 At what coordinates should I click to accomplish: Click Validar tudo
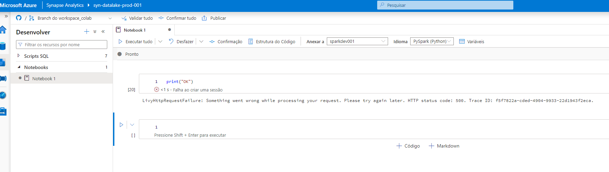click(137, 18)
